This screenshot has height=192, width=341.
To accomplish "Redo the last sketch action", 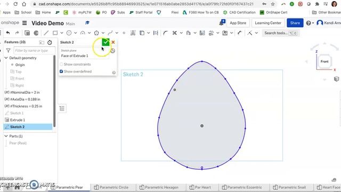I will (17, 33).
